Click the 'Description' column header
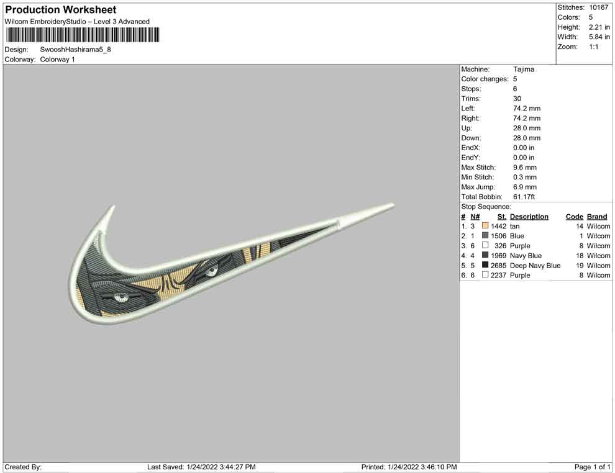The image size is (615, 473). click(529, 217)
